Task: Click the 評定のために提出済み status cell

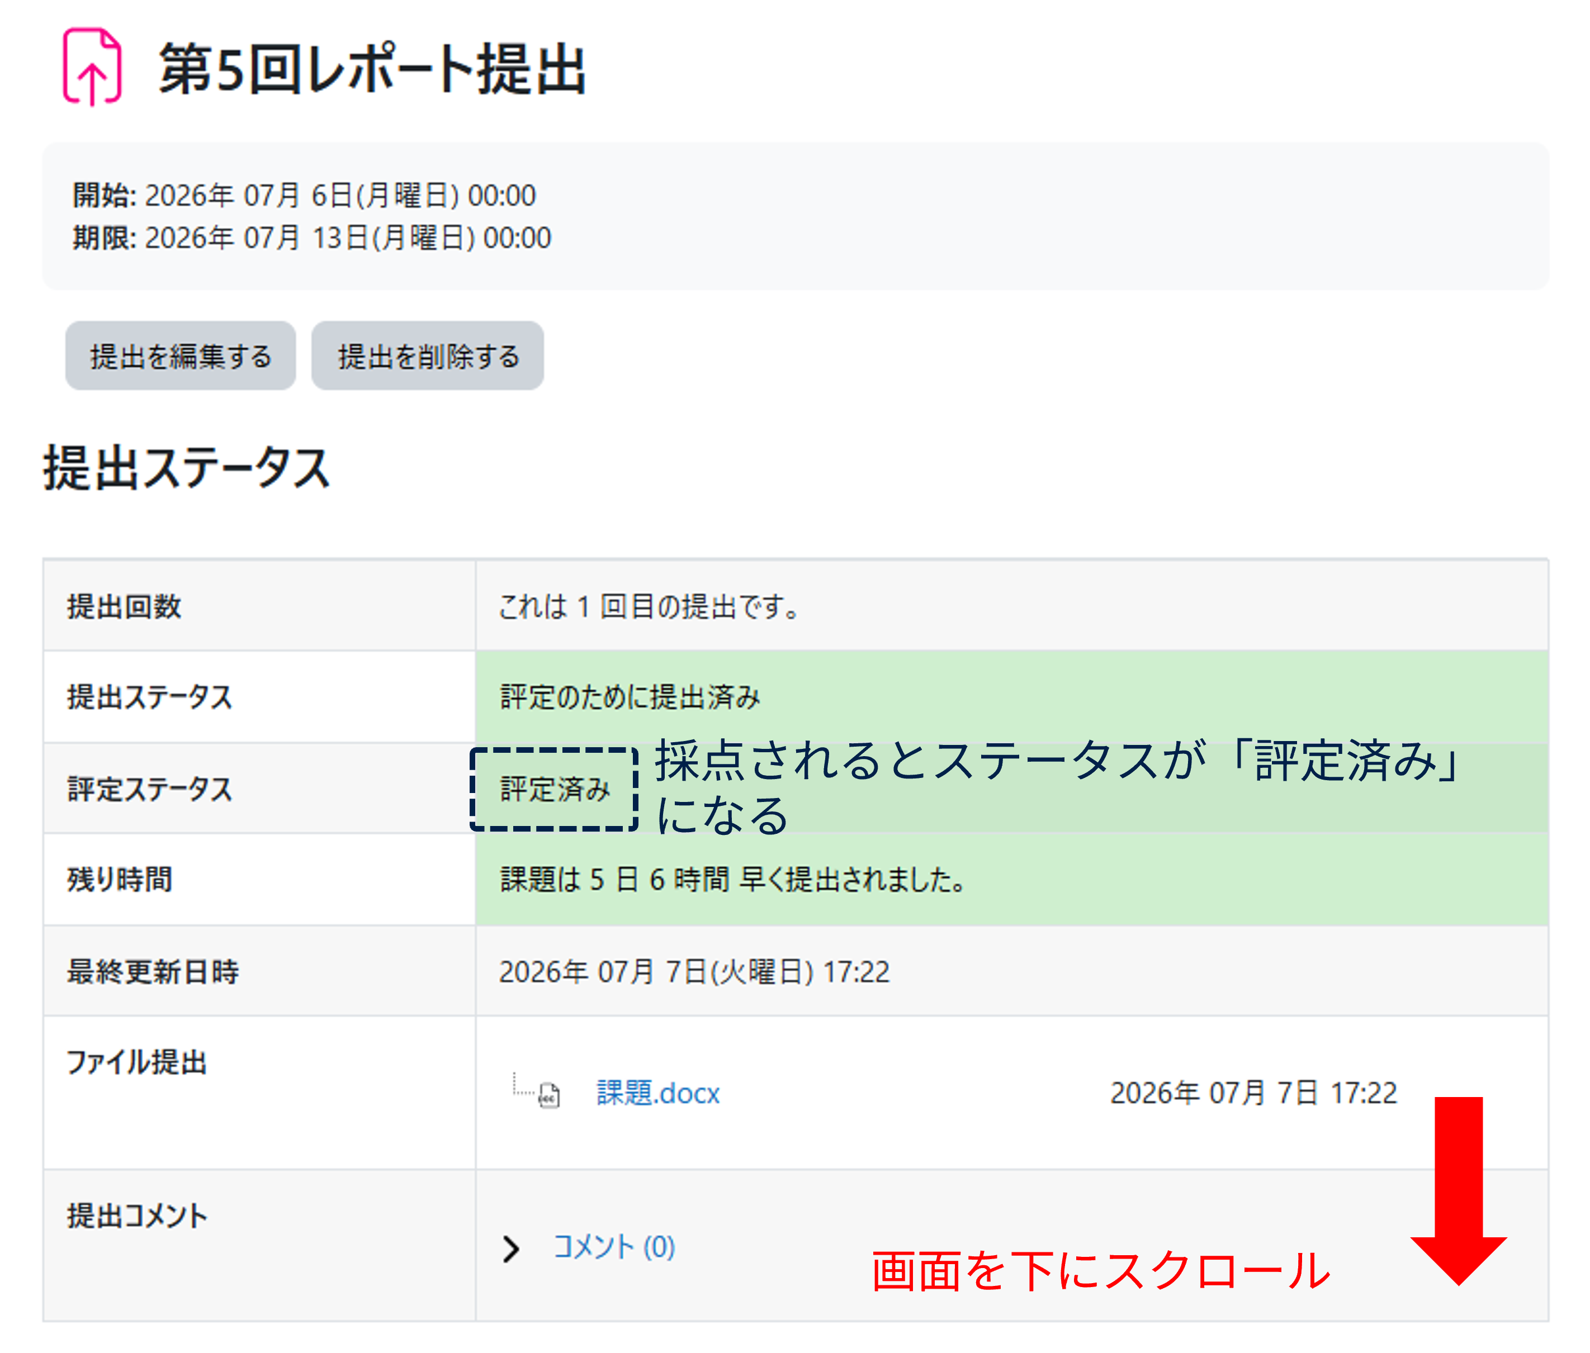Action: coord(1011,697)
